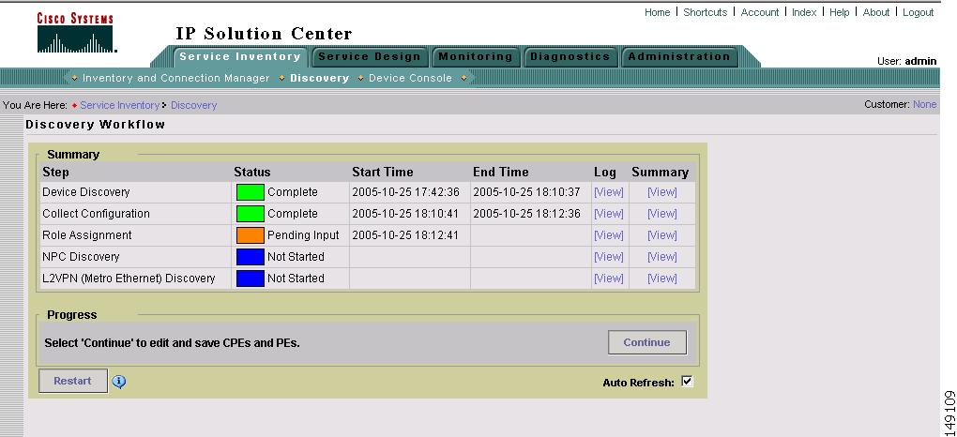The image size is (957, 437).
Task: Switch to the Diagnostics tab
Action: pyautogui.click(x=570, y=57)
